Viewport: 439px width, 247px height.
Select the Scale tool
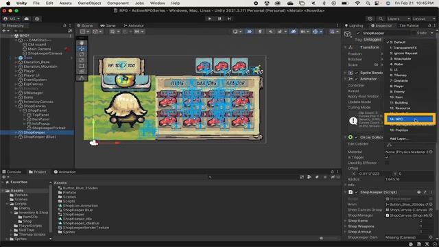(x=82, y=60)
